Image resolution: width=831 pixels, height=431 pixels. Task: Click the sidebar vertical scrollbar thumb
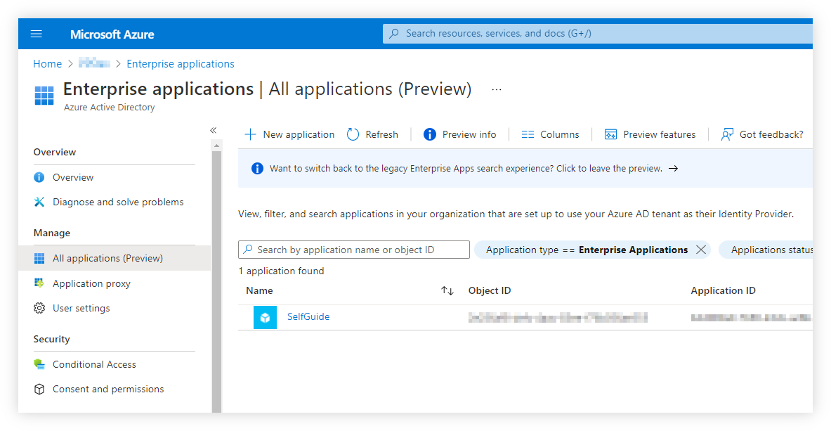[x=216, y=281]
